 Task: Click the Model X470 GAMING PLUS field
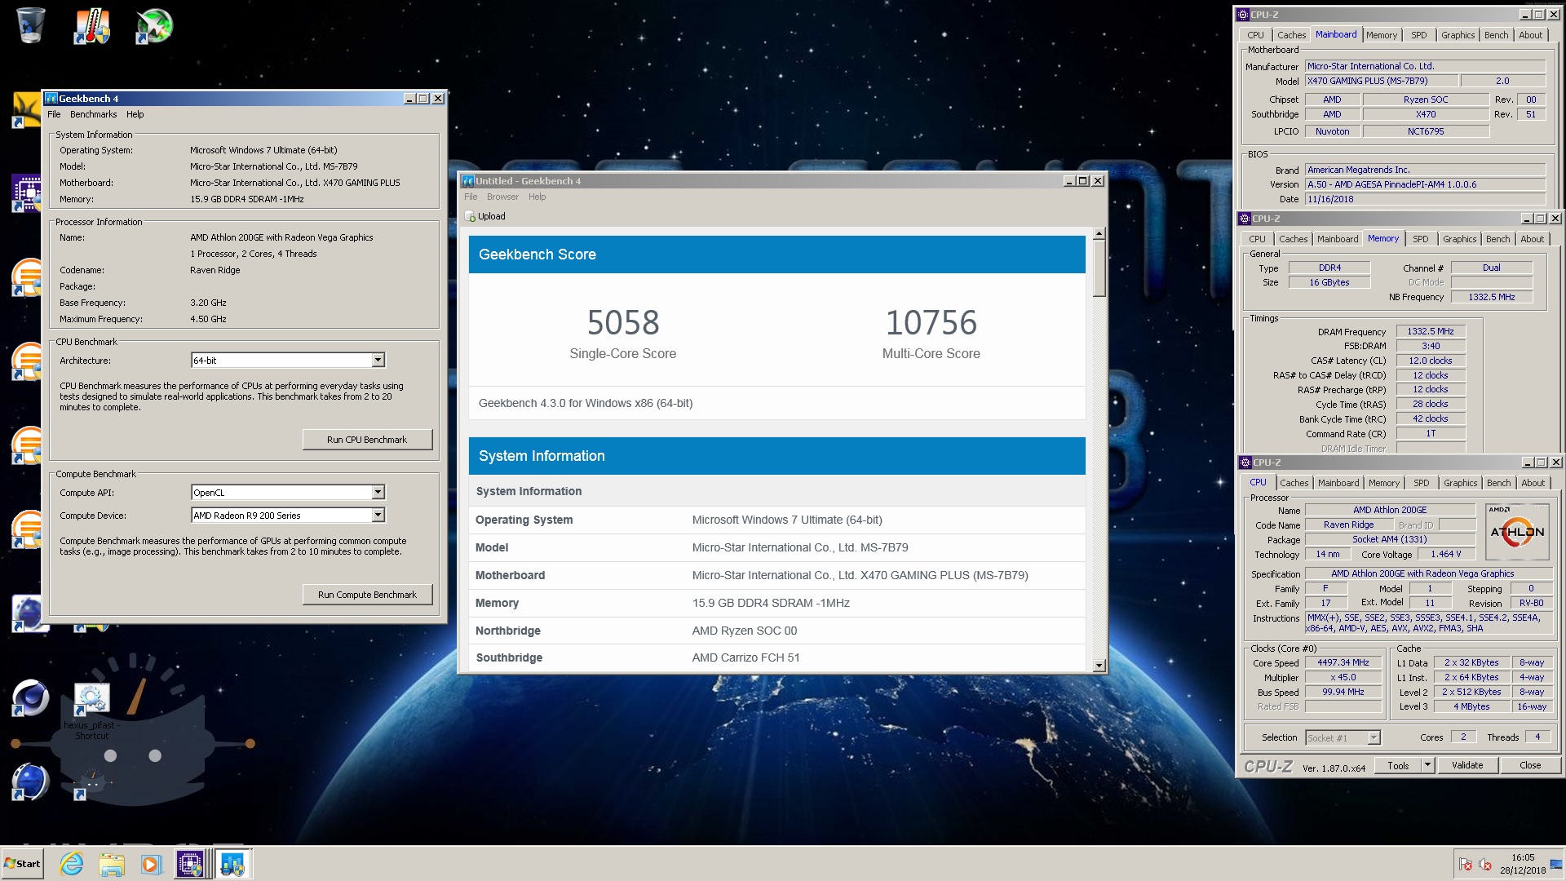click(x=1381, y=81)
